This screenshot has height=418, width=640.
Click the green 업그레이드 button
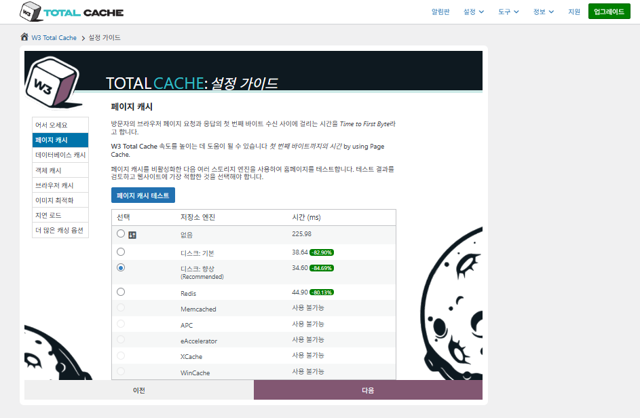tap(609, 12)
